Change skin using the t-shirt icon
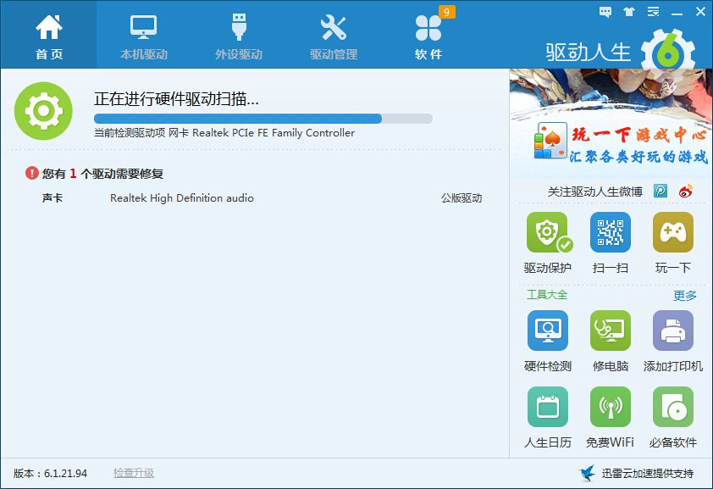713x489 pixels. [628, 11]
